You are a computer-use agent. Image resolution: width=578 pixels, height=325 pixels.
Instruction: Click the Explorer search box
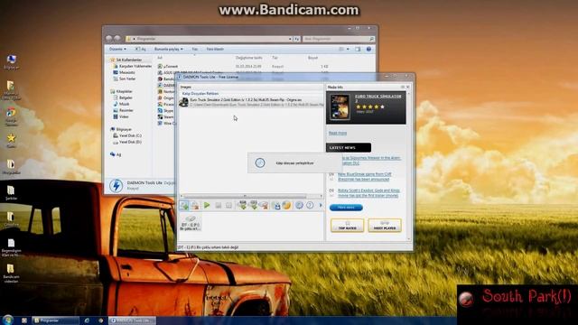pos(339,39)
